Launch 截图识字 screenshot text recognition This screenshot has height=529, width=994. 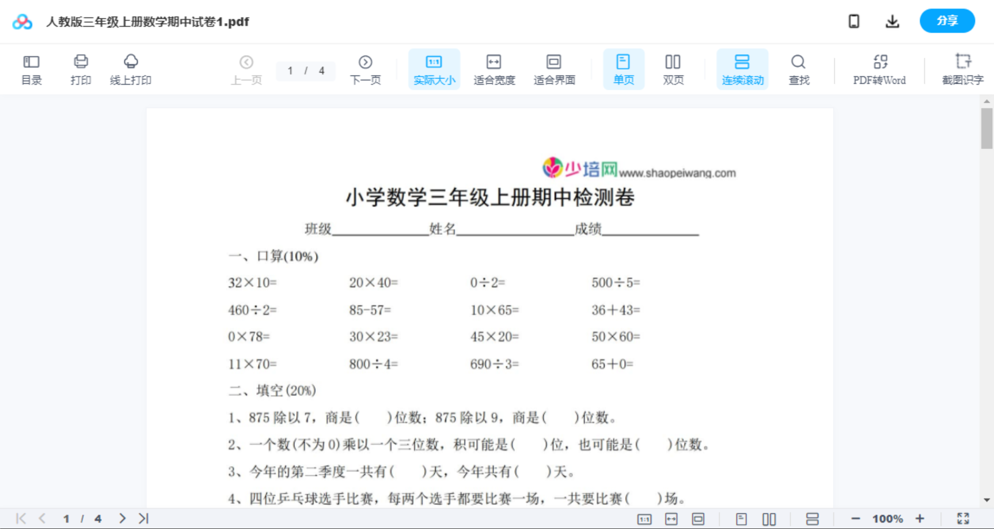(963, 69)
